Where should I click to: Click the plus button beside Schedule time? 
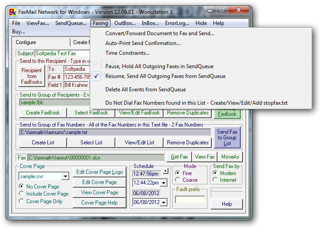166,171
